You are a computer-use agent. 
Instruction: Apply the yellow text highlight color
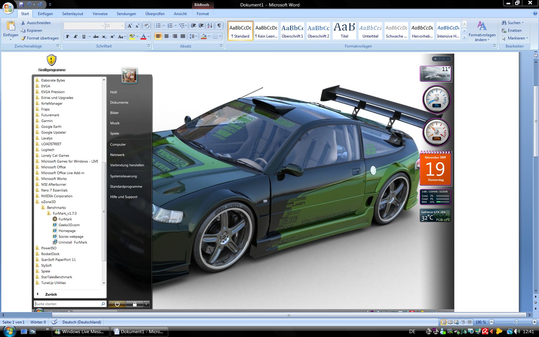(132, 37)
